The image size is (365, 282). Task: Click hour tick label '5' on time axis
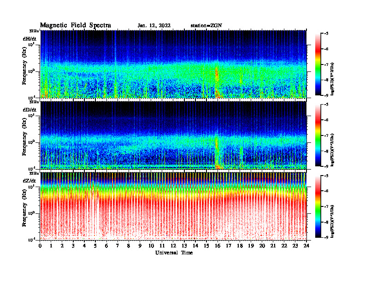coord(95,246)
